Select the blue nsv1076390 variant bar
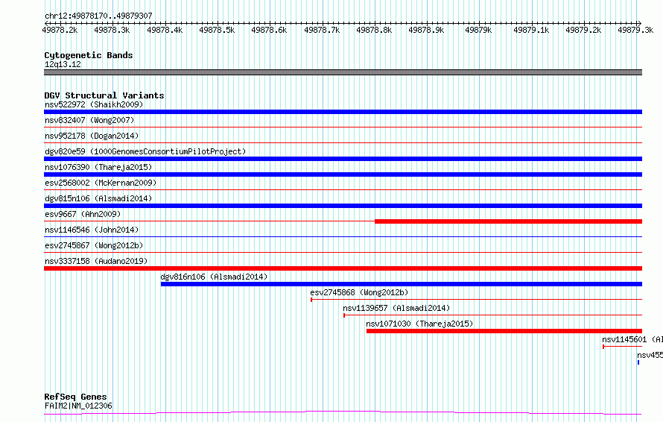The height and width of the screenshot is (422, 663). click(343, 174)
